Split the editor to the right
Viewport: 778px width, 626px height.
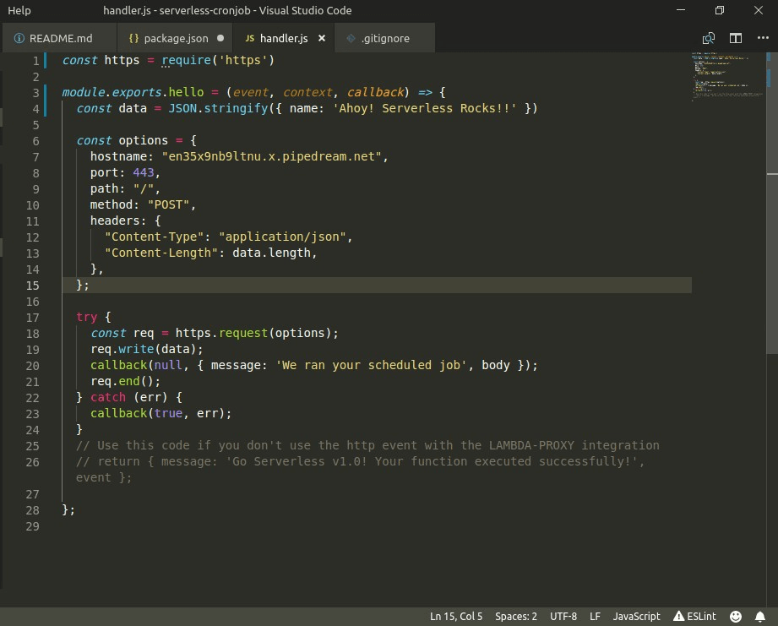pyautogui.click(x=736, y=38)
